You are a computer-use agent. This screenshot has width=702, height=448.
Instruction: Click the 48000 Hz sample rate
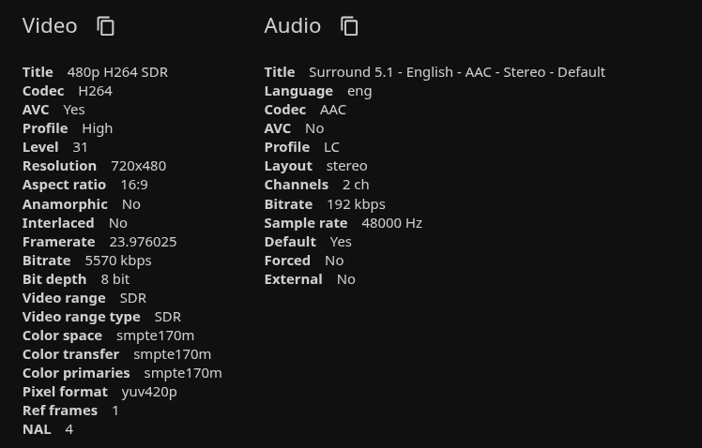coord(391,222)
